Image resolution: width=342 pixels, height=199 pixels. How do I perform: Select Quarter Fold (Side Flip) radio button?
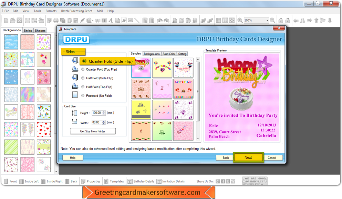(84, 61)
